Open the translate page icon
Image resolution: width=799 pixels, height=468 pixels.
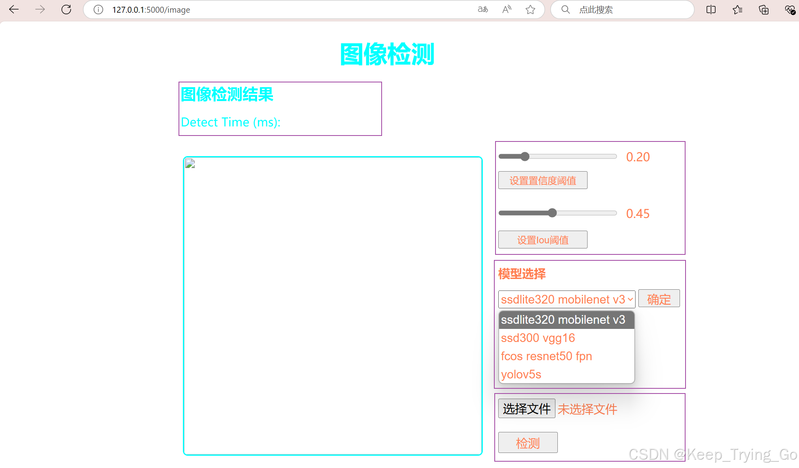pyautogui.click(x=483, y=10)
